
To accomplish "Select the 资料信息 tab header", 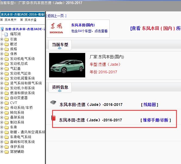I will [60, 88].
